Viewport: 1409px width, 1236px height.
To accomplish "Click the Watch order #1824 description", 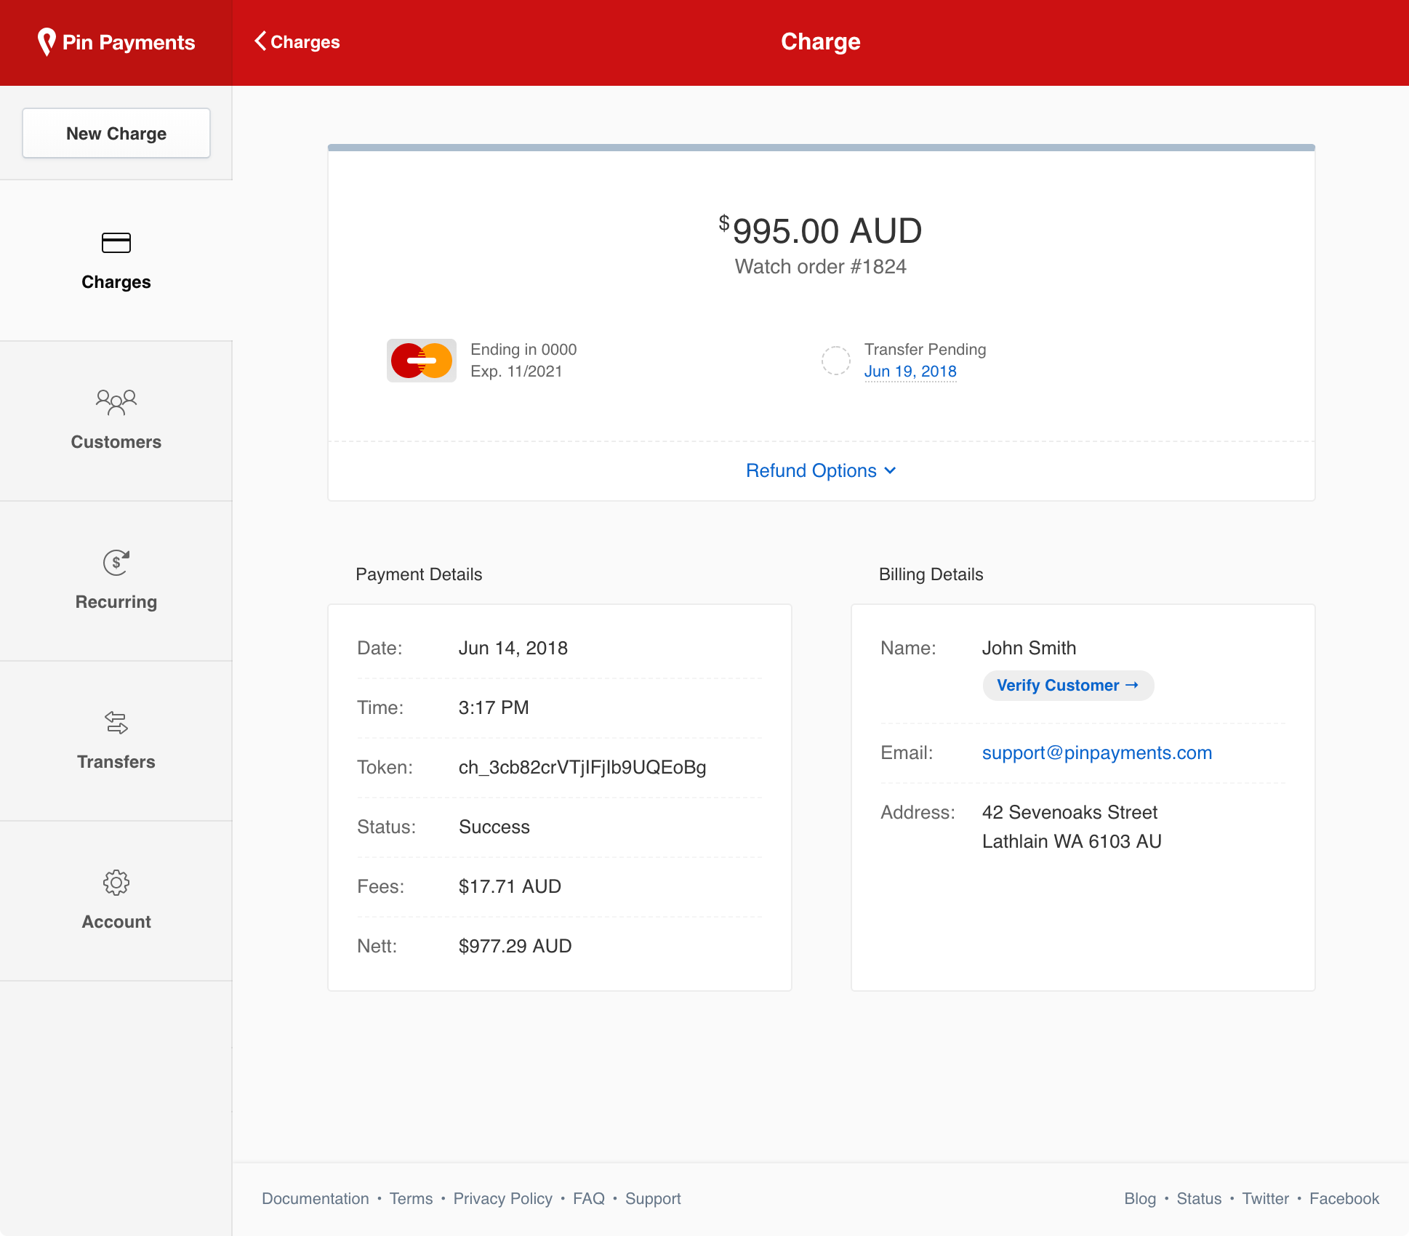I will click(x=821, y=267).
